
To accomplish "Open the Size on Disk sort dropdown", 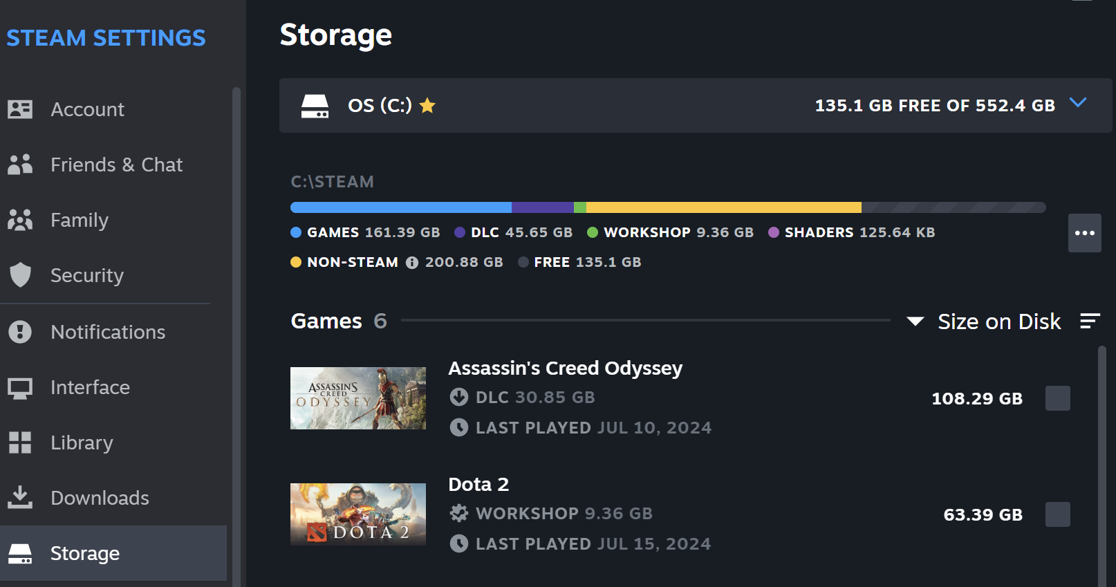I will (x=984, y=322).
